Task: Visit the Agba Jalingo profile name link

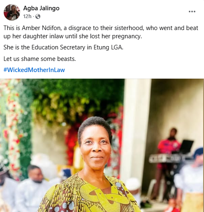Action: (41, 8)
